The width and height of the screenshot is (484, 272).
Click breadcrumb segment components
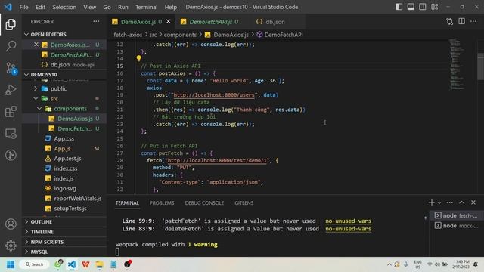coord(180,35)
